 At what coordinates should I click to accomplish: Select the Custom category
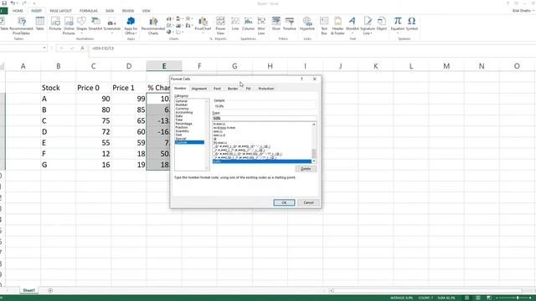click(189, 142)
